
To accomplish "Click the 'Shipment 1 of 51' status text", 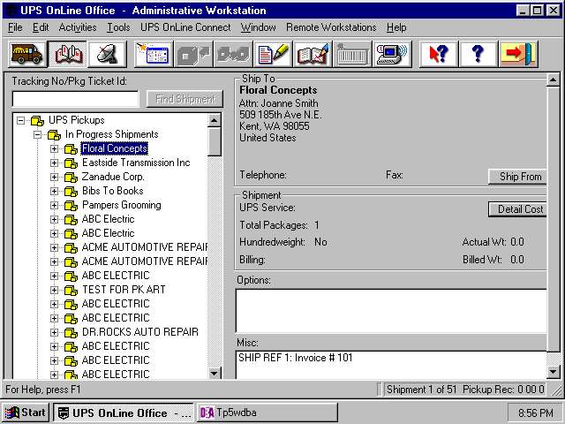I will tap(421, 390).
